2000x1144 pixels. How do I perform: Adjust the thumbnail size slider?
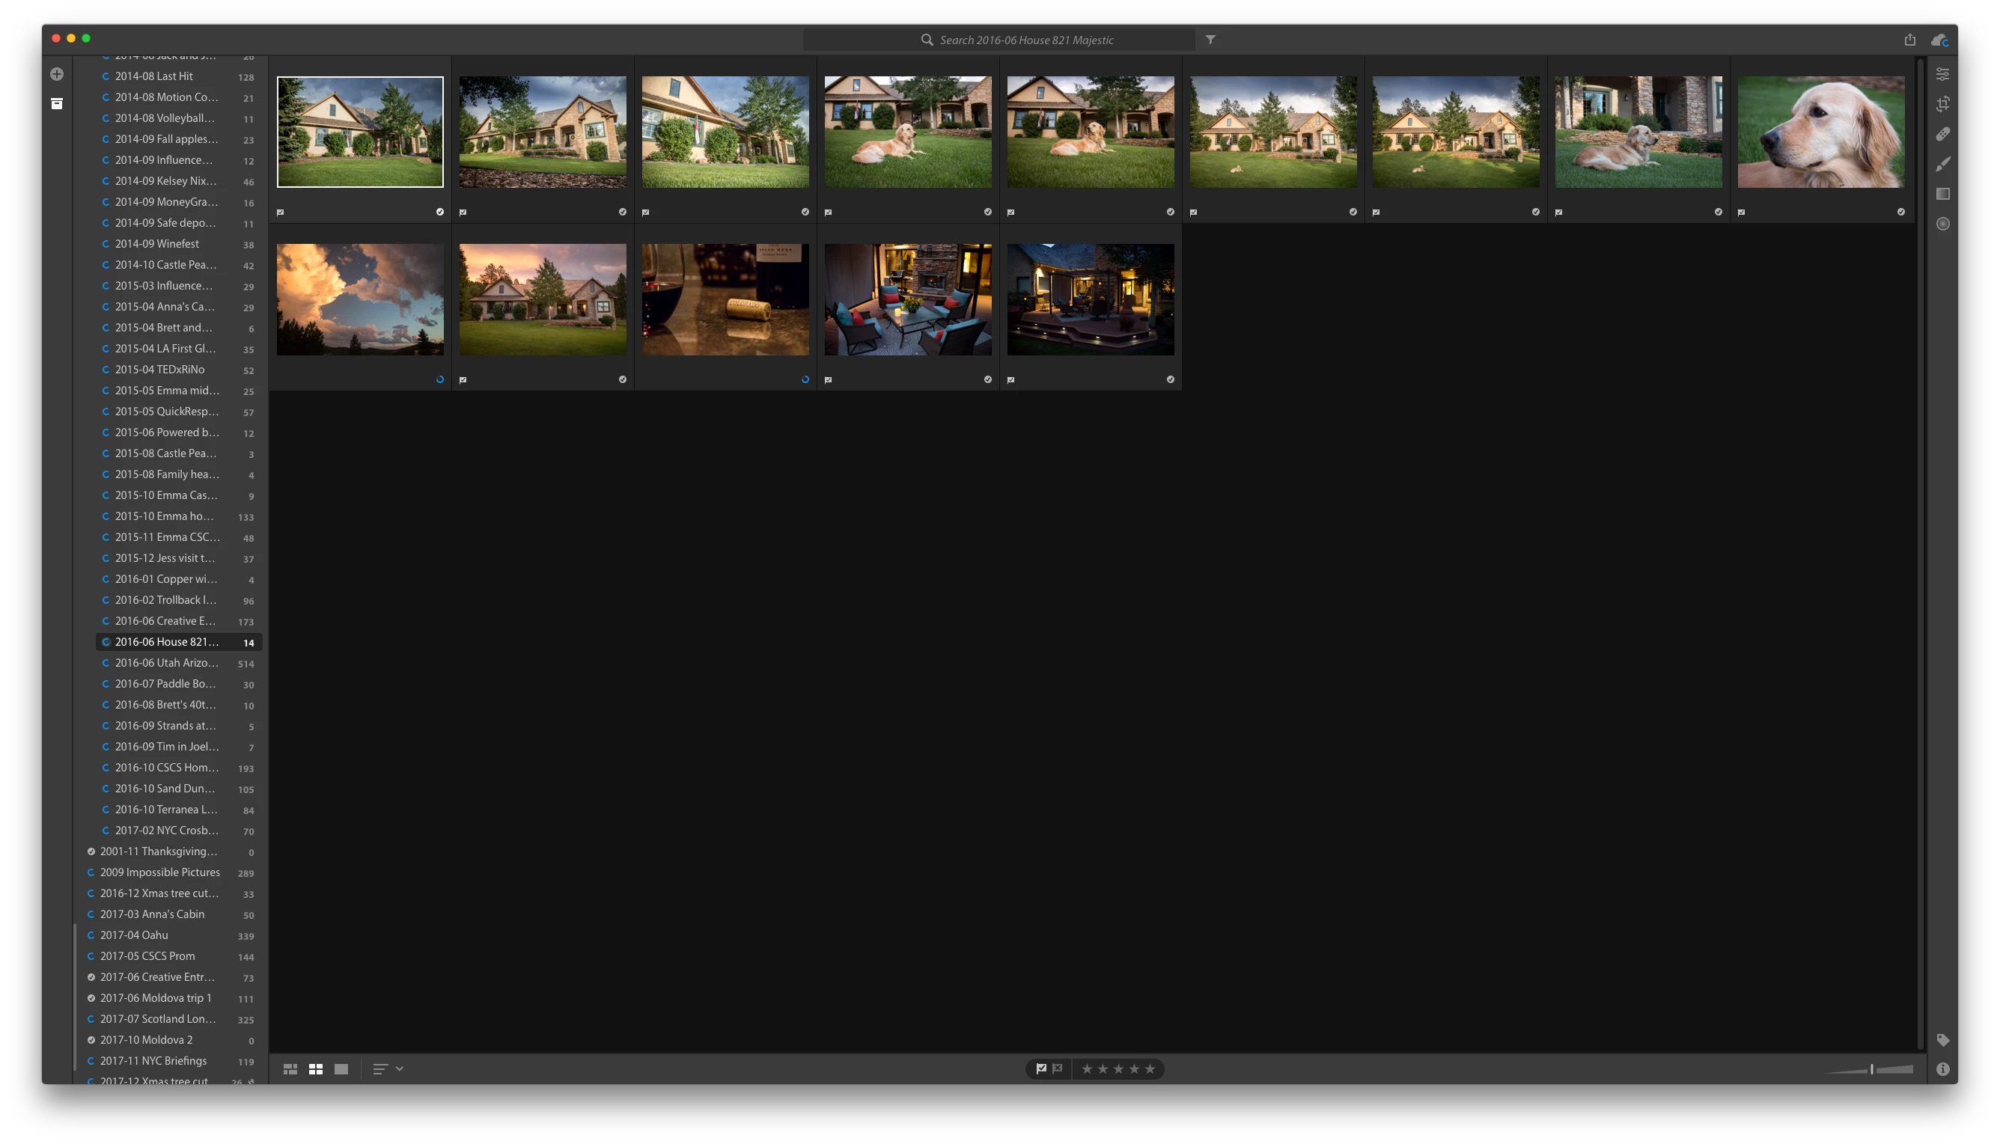1871,1068
